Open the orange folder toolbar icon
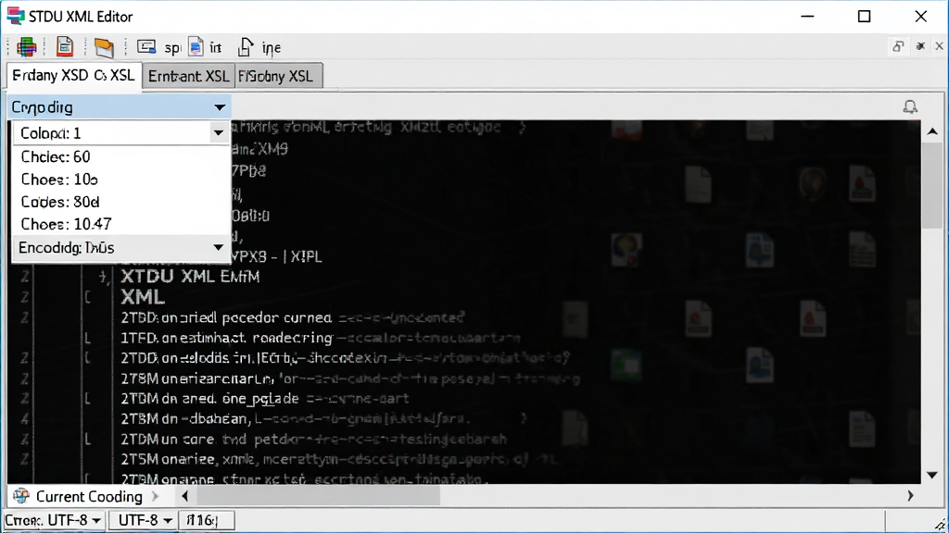The height and width of the screenshot is (533, 949). [104, 48]
